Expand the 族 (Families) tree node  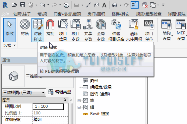[x=79, y=101]
